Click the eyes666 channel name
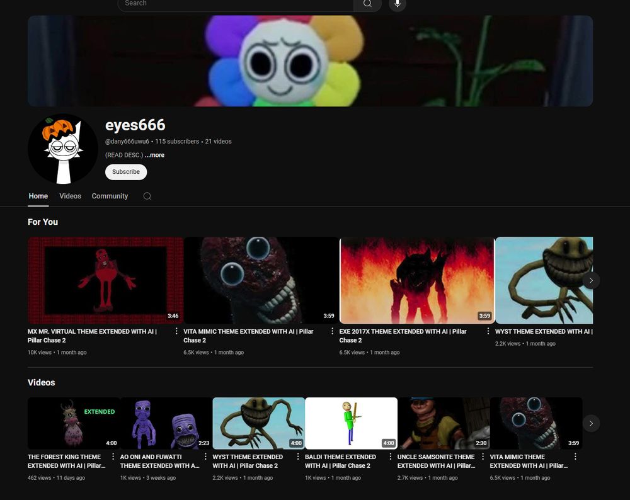The height and width of the screenshot is (500, 630). (135, 125)
